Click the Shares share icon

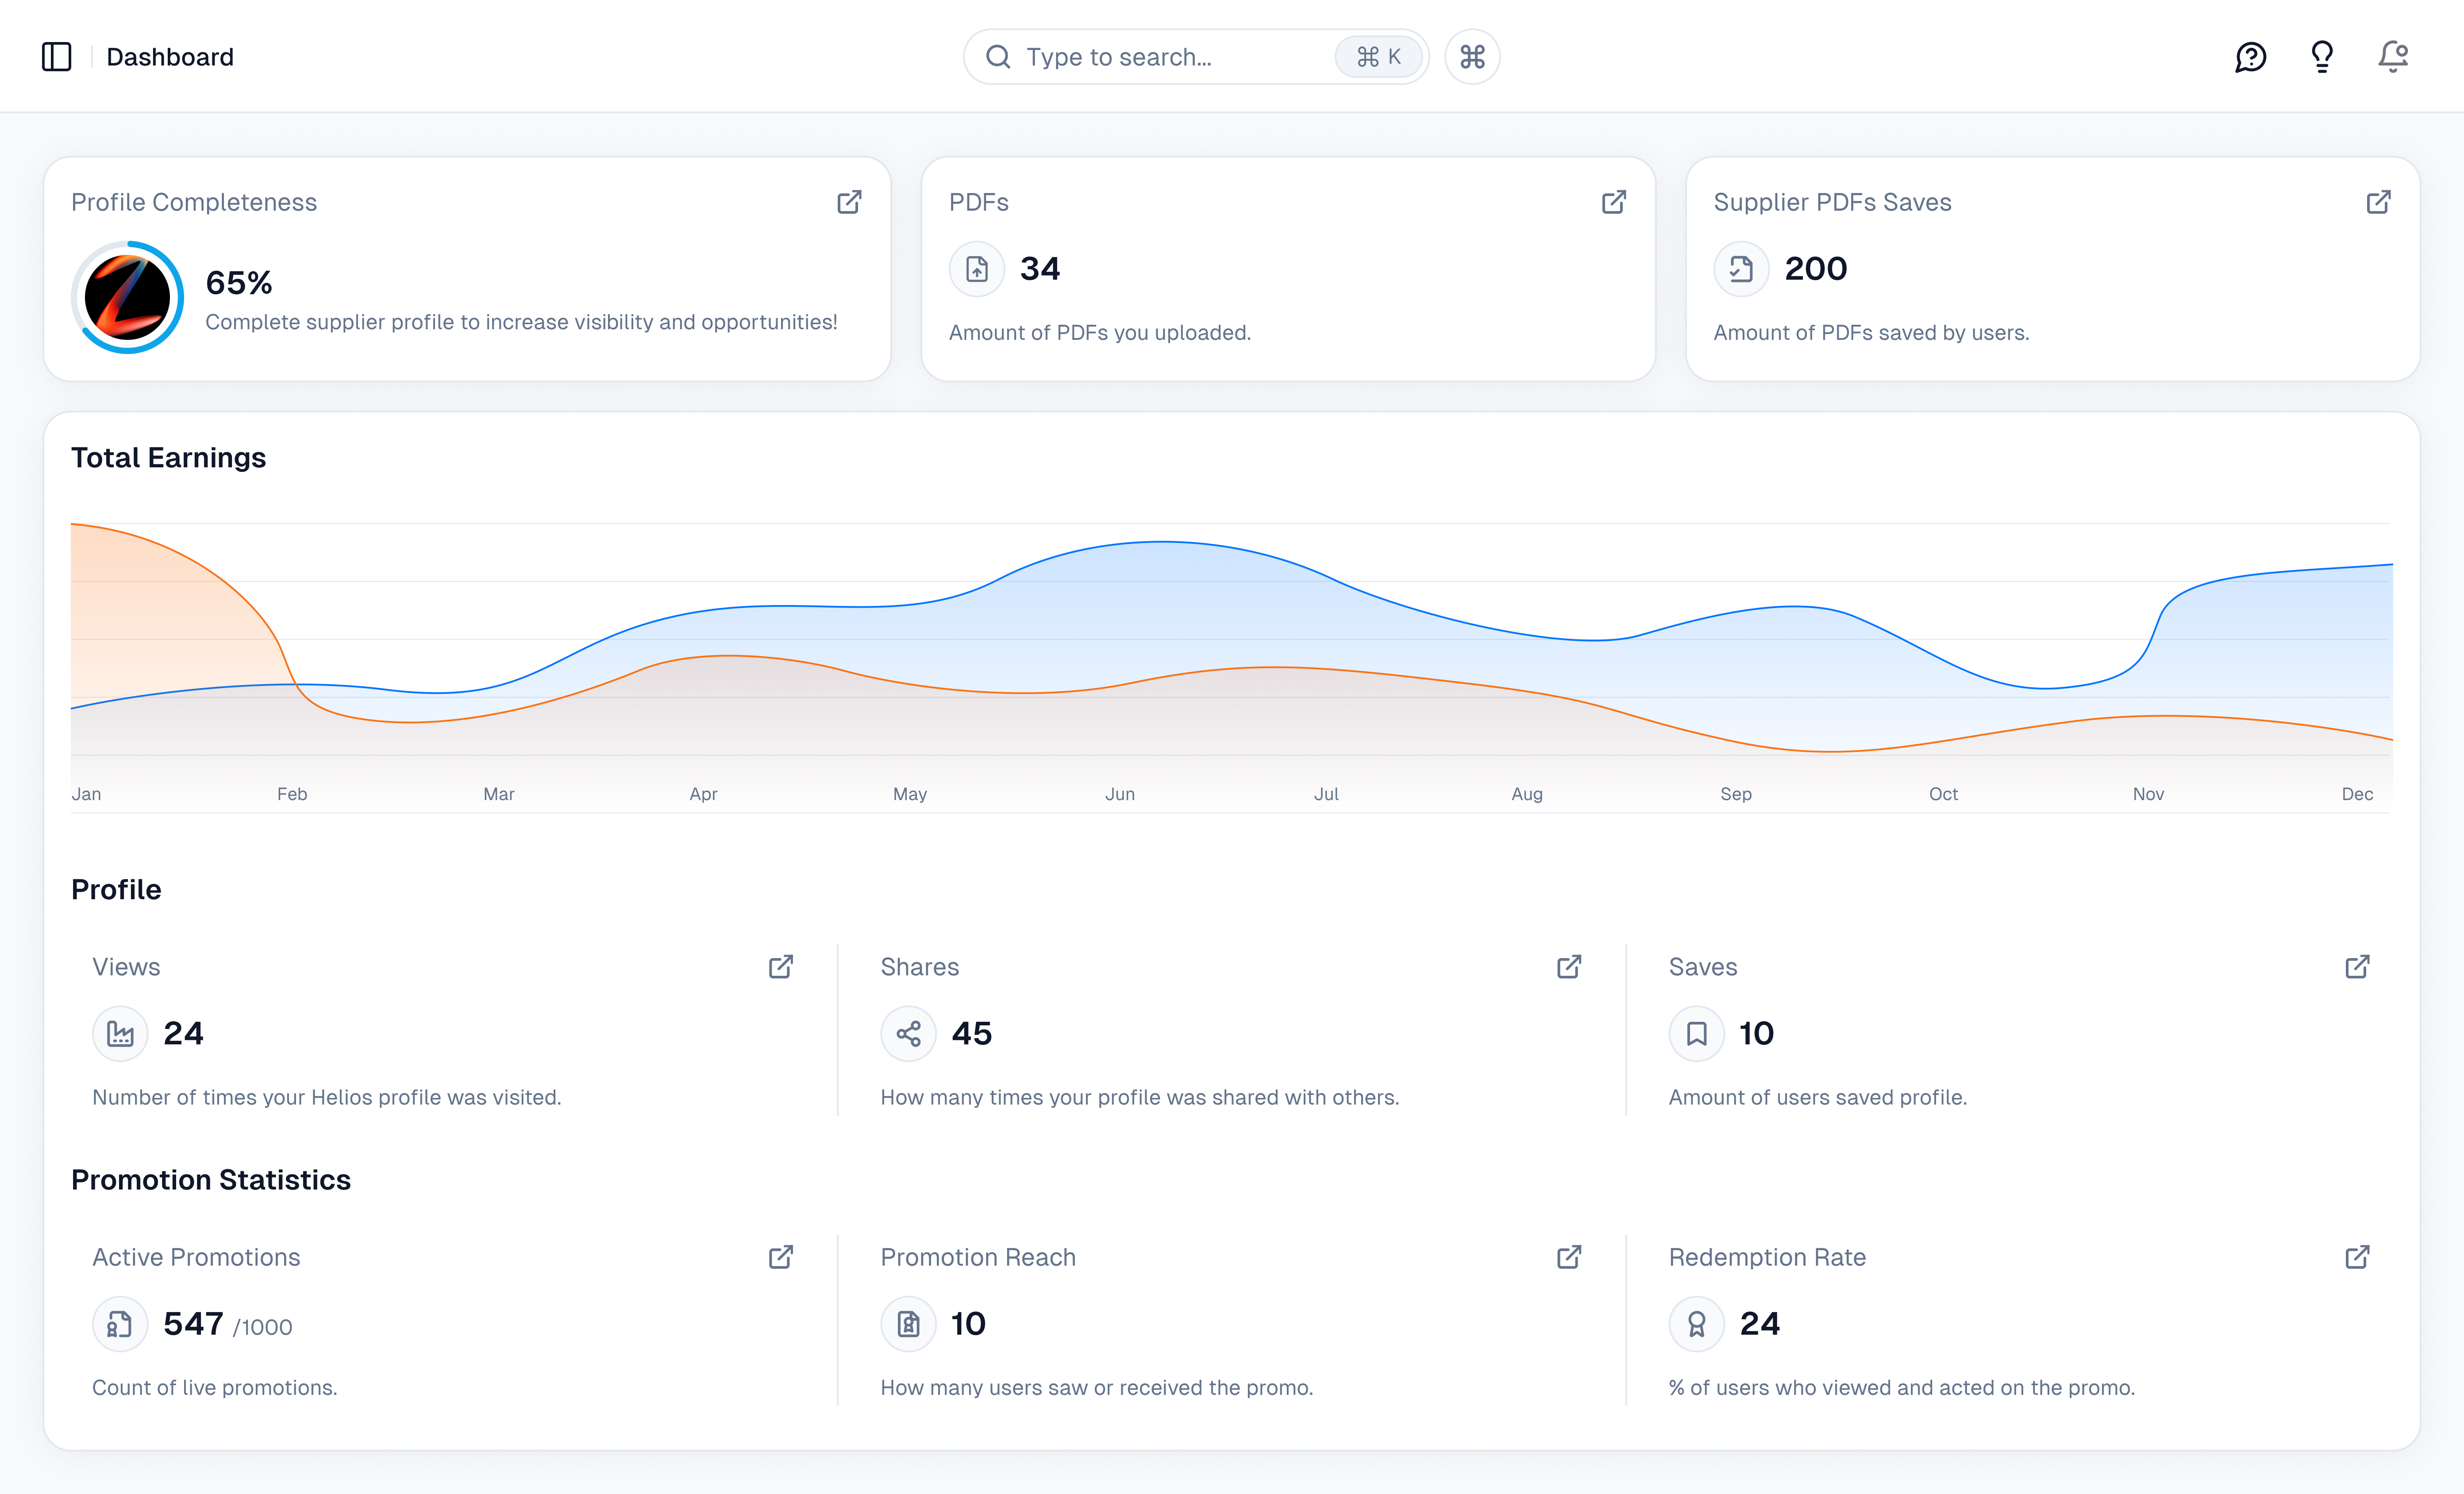(908, 1034)
